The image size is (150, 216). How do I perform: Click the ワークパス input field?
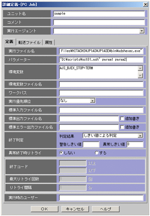click(101, 93)
